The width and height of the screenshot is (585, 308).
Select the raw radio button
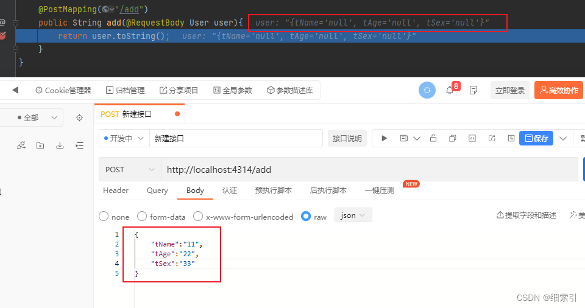click(x=306, y=216)
